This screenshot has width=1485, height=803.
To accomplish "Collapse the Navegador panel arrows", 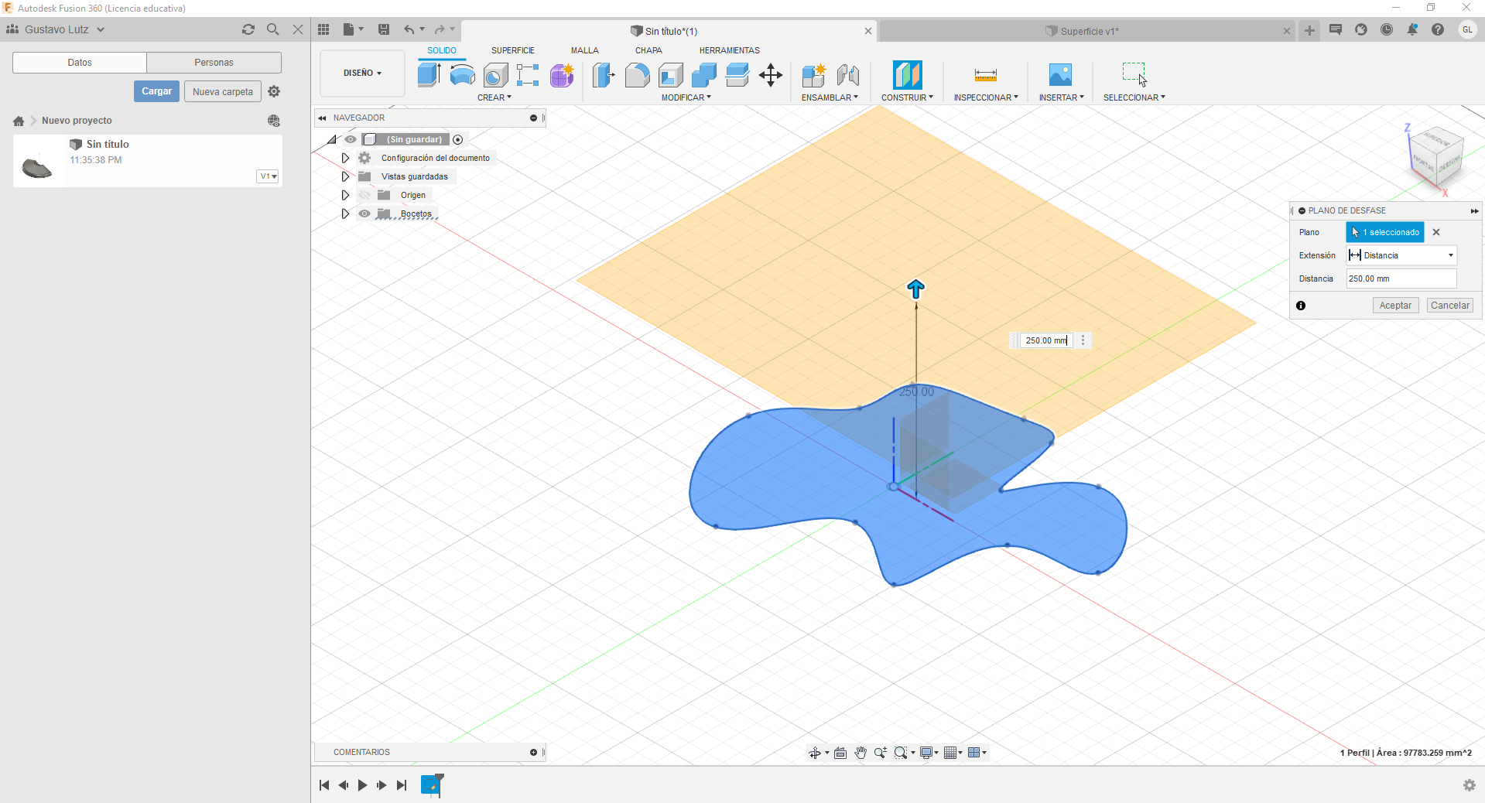I will click(322, 118).
